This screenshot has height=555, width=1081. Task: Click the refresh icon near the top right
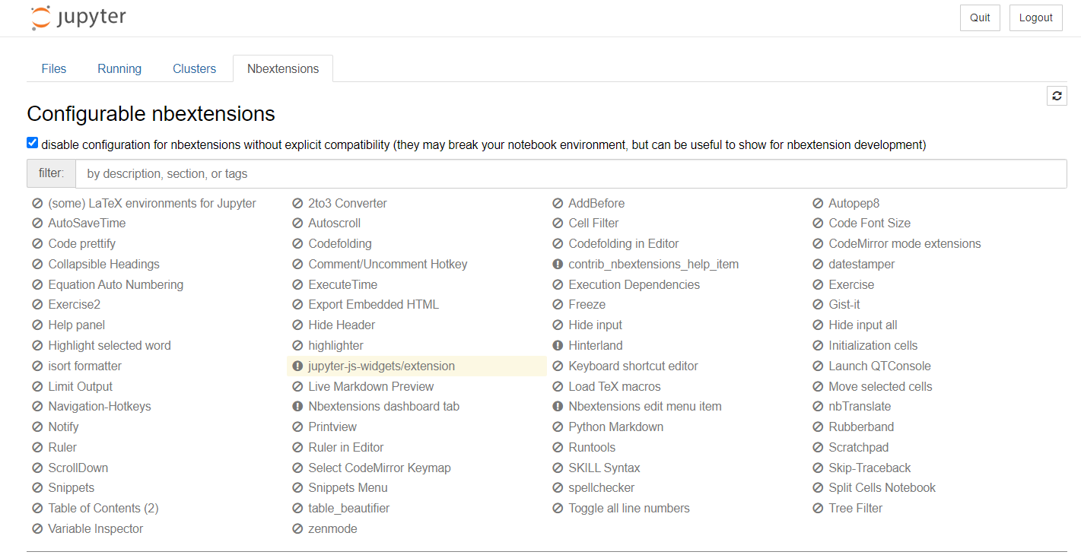(x=1057, y=96)
